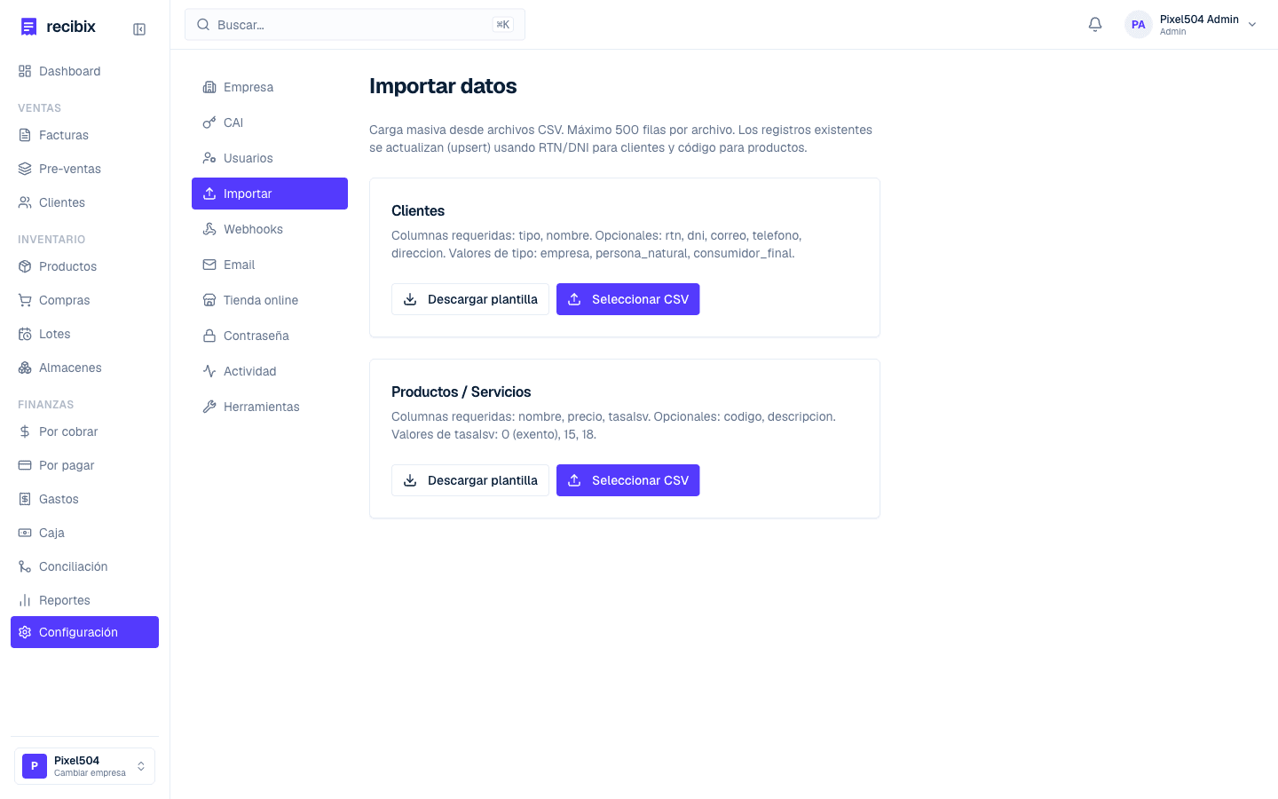Click the Webhooks icon in settings menu

tap(209, 229)
